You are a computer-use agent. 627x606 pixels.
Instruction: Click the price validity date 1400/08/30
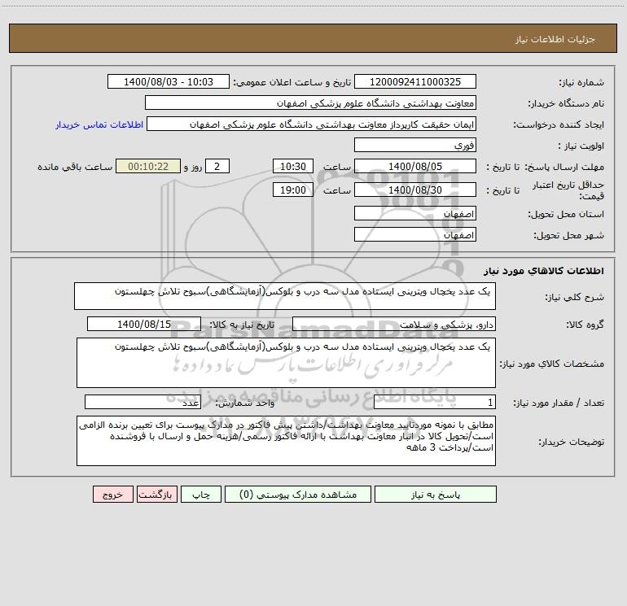tap(415, 190)
